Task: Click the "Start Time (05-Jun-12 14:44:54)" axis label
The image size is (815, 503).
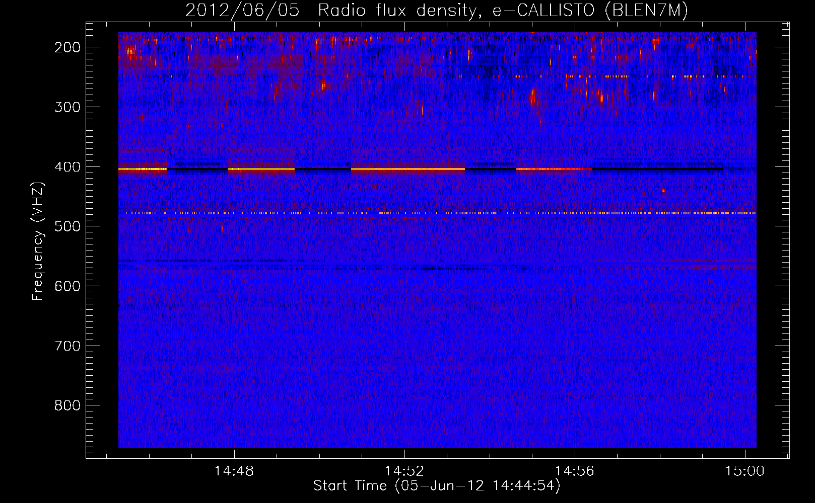Action: point(437,486)
